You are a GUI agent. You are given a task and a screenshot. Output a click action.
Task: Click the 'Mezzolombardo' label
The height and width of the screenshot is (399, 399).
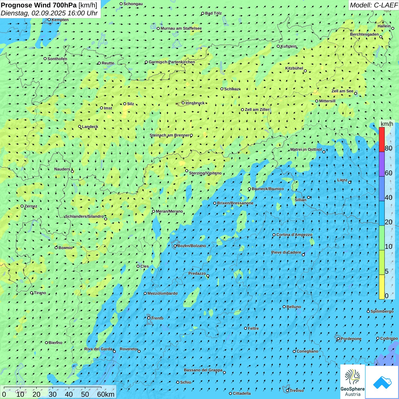coord(162,293)
